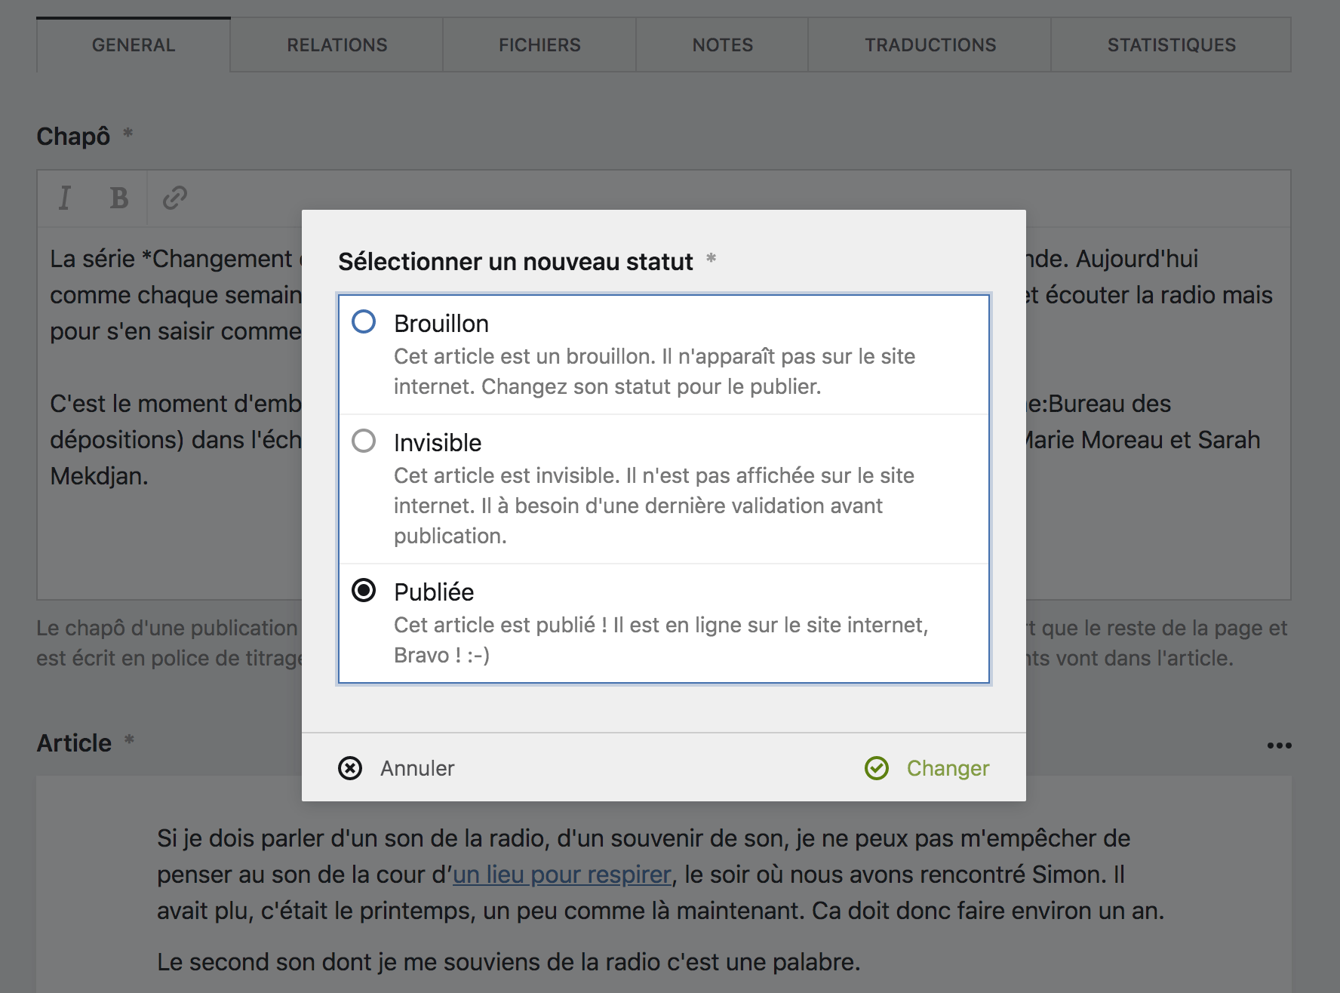Click the green checkmark icon beside Changer
The image size is (1340, 993).
tap(877, 768)
